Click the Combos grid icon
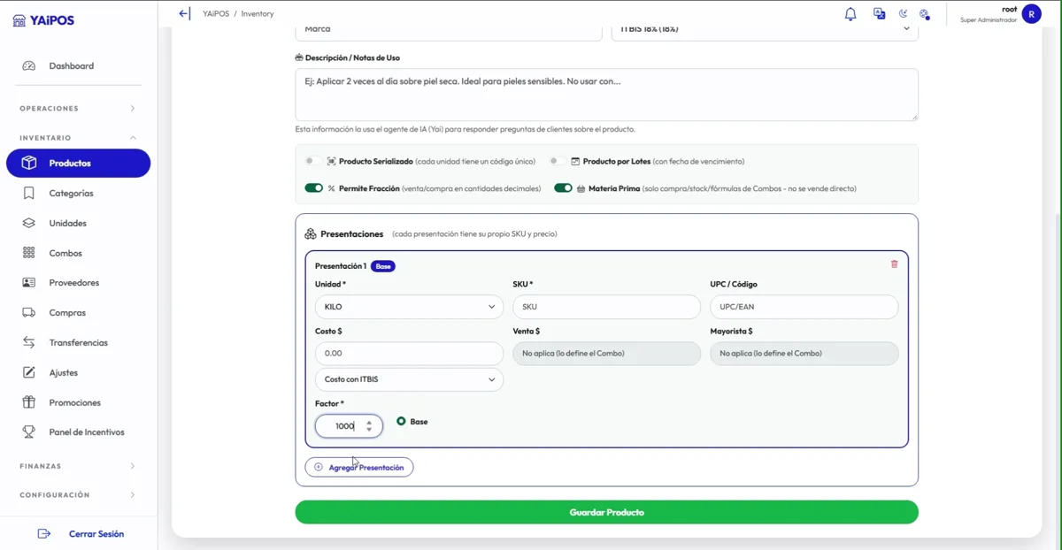This screenshot has width=1062, height=550. click(x=29, y=253)
